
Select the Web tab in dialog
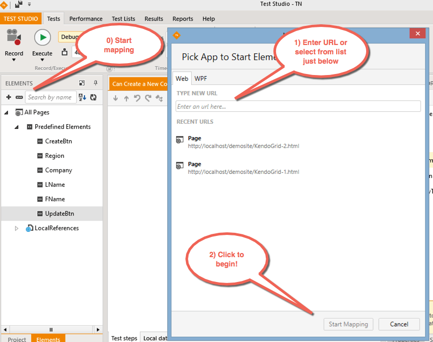pos(182,78)
